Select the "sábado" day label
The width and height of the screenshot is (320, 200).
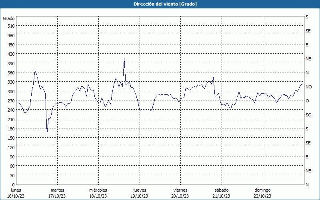222,190
